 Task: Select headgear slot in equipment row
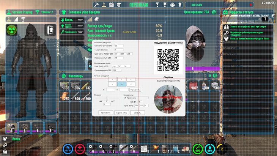(12, 128)
